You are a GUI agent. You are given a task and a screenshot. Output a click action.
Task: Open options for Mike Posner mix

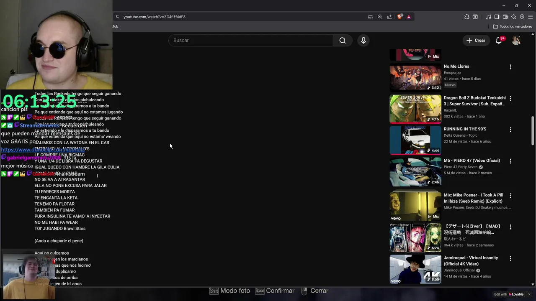point(510,196)
